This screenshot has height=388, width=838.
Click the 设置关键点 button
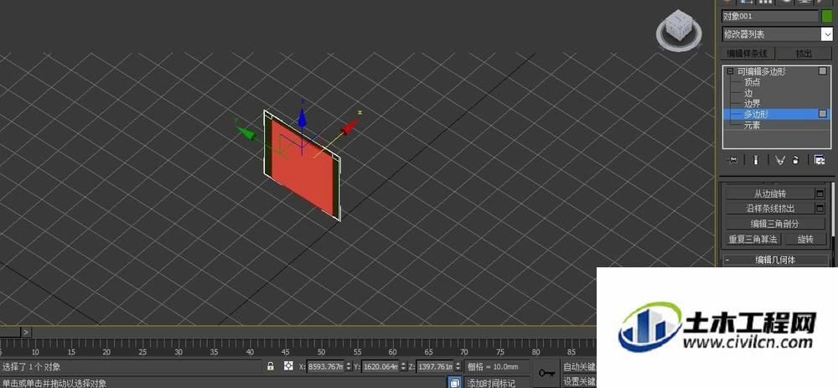pyautogui.click(x=579, y=381)
